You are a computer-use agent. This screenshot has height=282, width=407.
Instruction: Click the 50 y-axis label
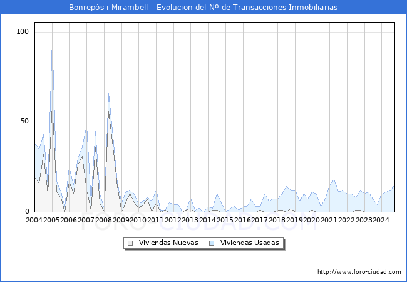click(24, 122)
